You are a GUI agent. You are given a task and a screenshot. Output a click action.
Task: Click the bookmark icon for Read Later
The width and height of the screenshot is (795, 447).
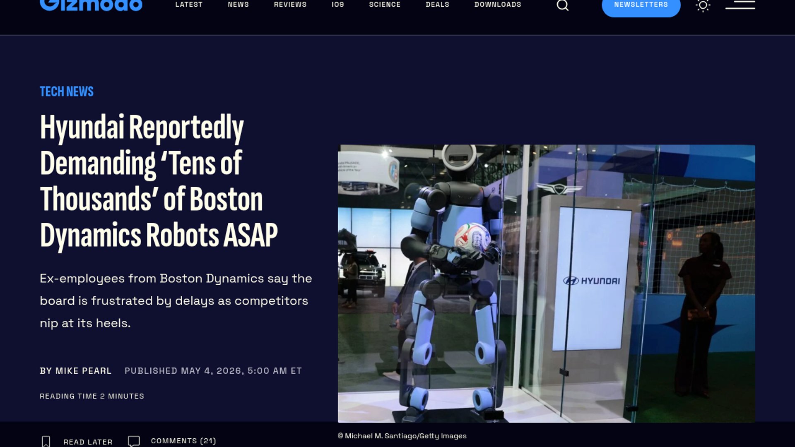point(46,442)
